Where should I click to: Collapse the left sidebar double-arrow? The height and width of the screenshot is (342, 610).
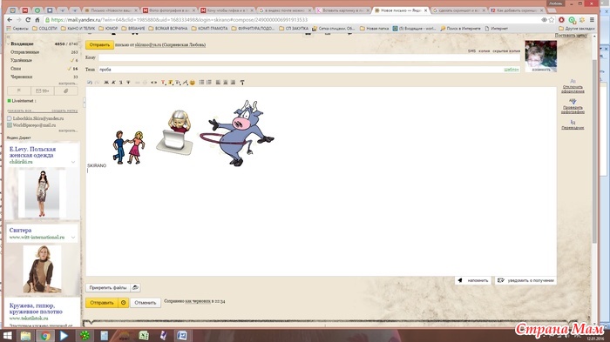(x=8, y=37)
